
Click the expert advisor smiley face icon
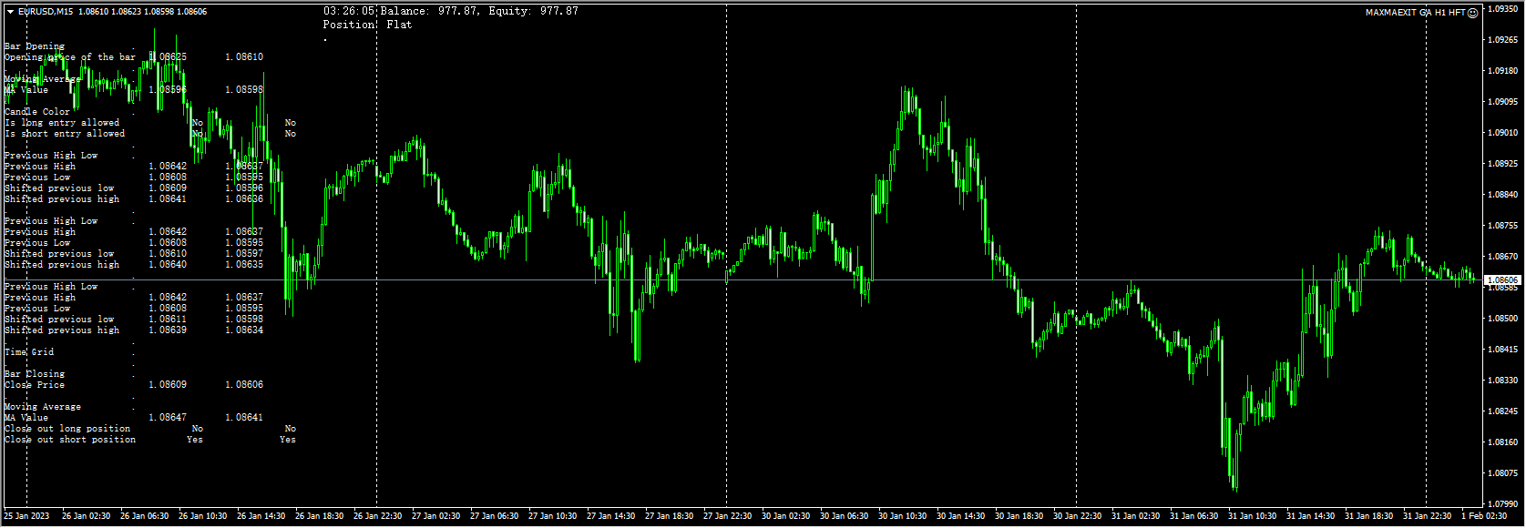point(1473,13)
